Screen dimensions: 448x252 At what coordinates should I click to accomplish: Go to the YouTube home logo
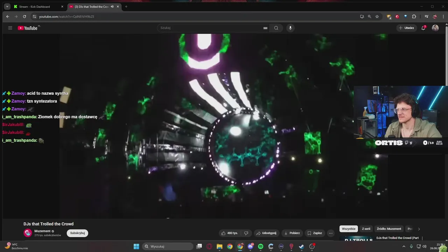point(28,28)
